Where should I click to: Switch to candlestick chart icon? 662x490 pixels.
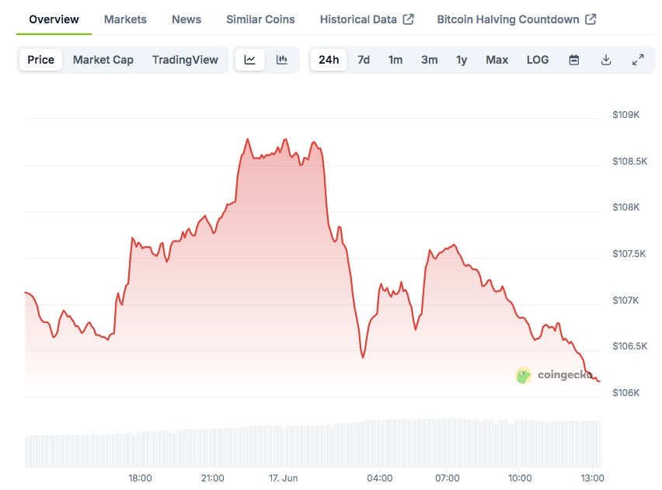(281, 60)
